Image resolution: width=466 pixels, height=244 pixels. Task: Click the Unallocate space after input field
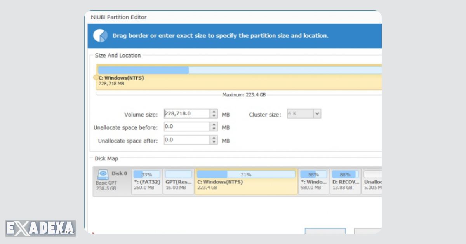click(x=186, y=140)
